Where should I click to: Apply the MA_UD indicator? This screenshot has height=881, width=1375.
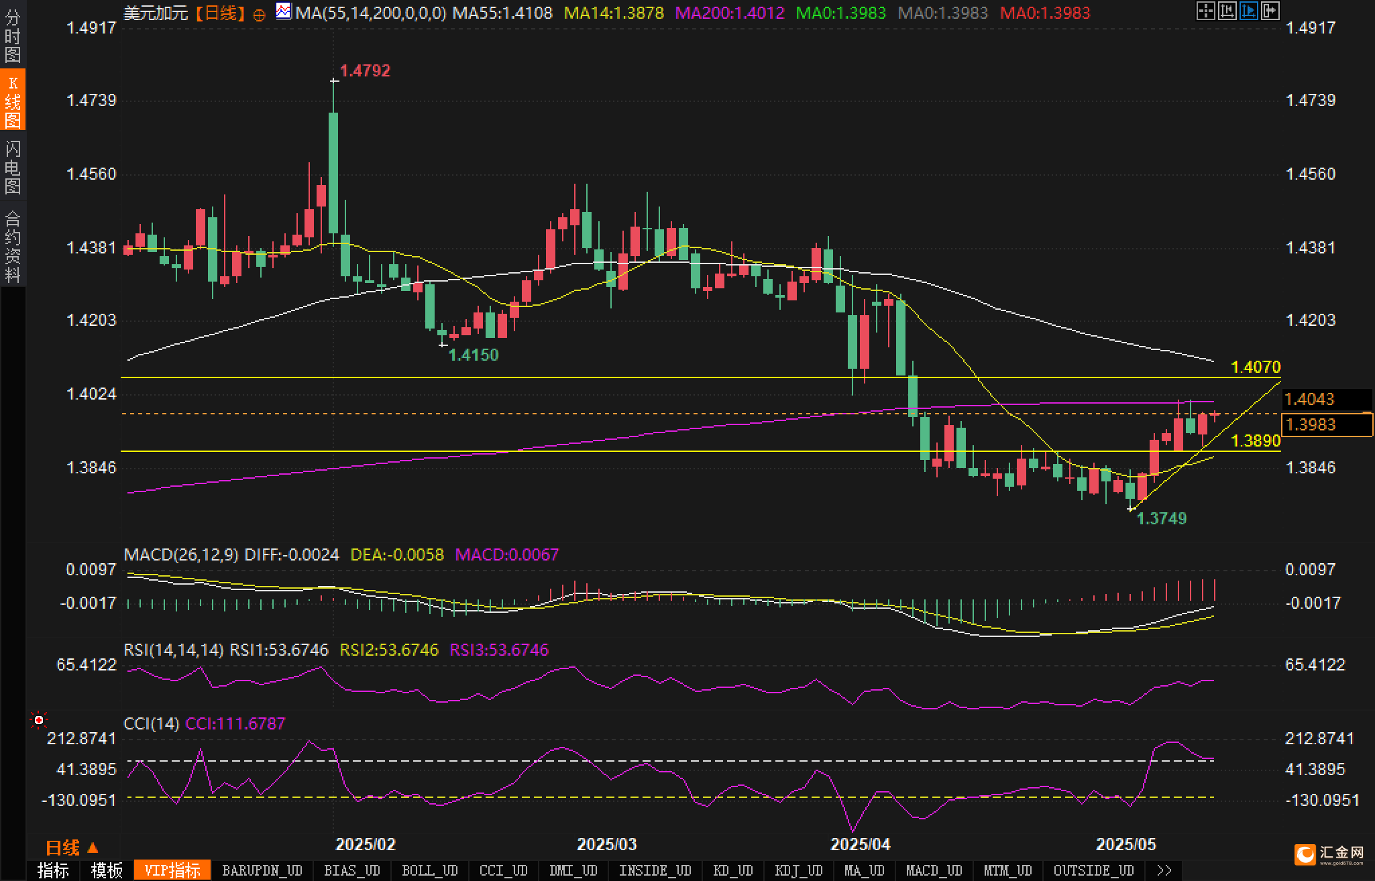point(864,870)
